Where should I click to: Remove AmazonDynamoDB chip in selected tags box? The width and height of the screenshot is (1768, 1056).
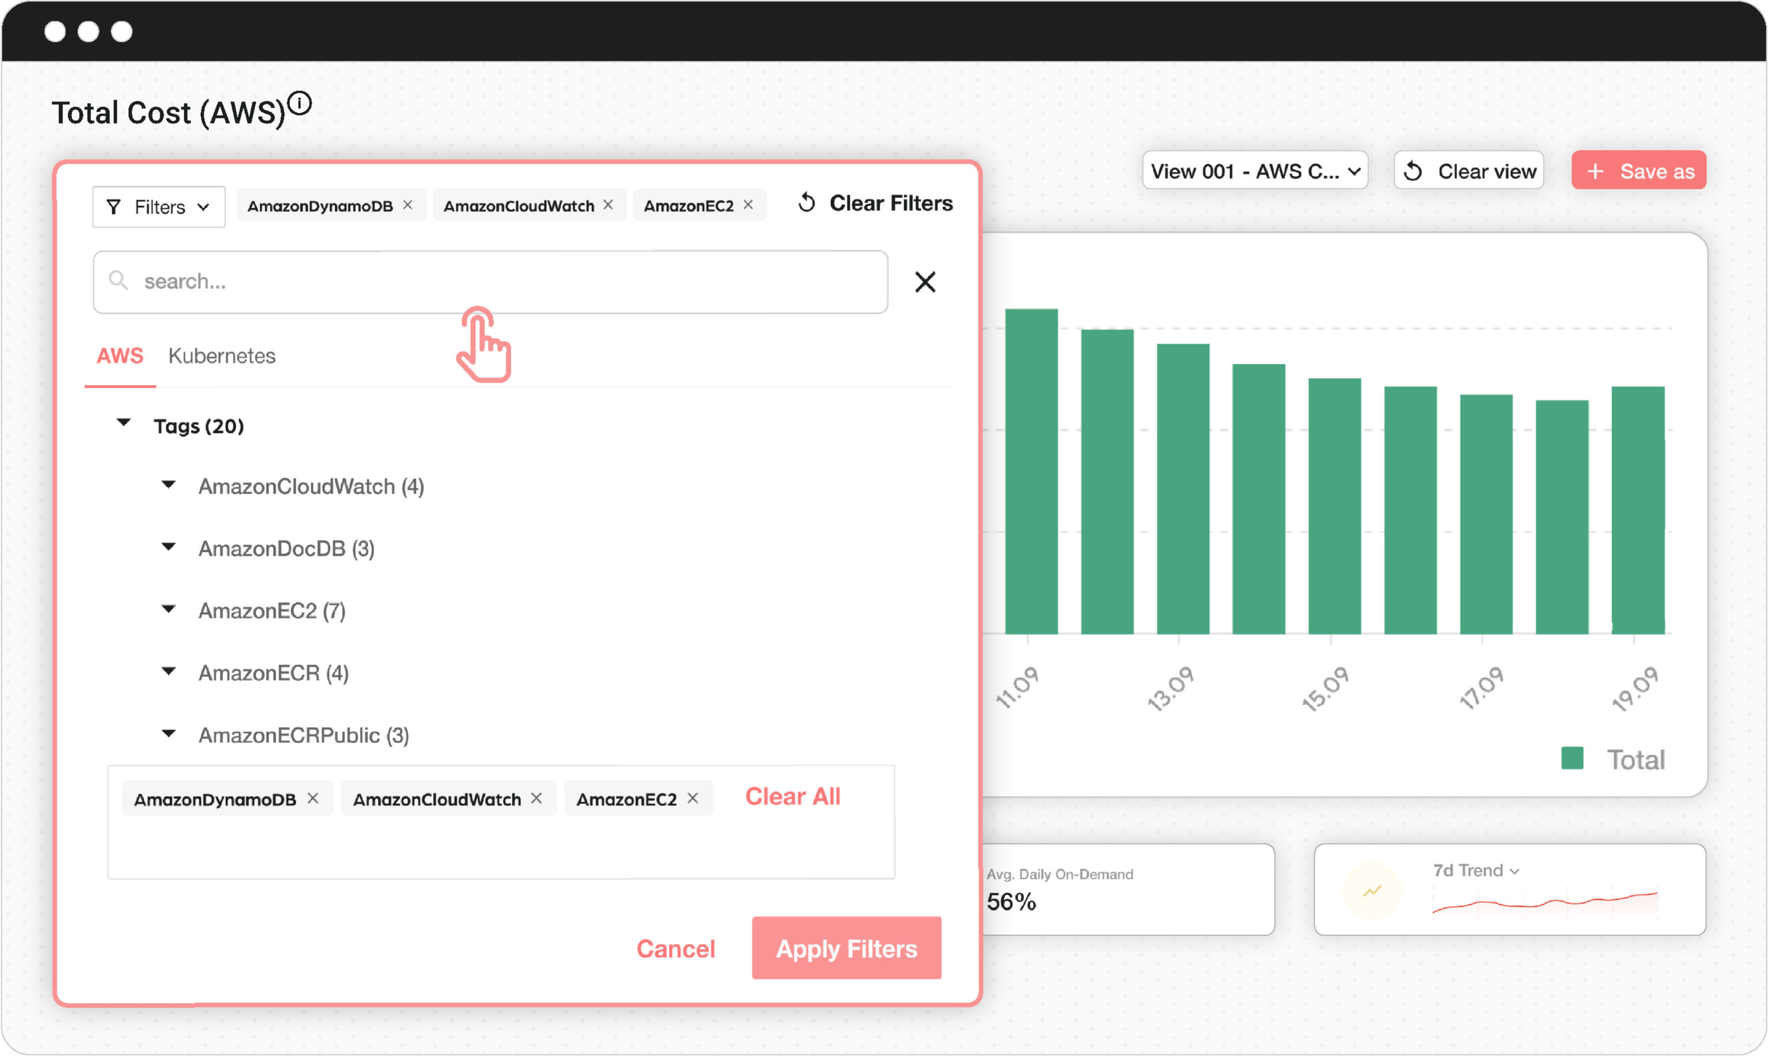[x=313, y=798]
